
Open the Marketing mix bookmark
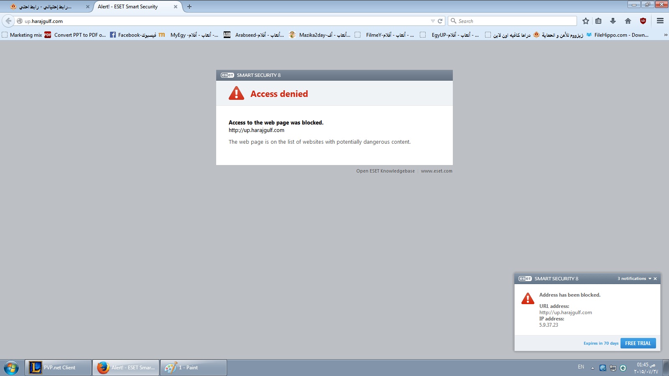(22, 35)
